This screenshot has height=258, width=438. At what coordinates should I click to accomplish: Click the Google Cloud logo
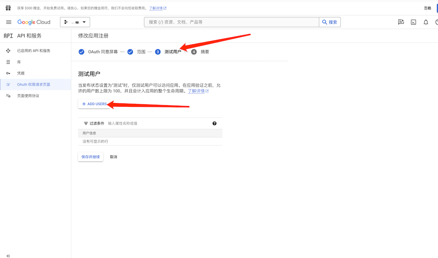point(34,22)
